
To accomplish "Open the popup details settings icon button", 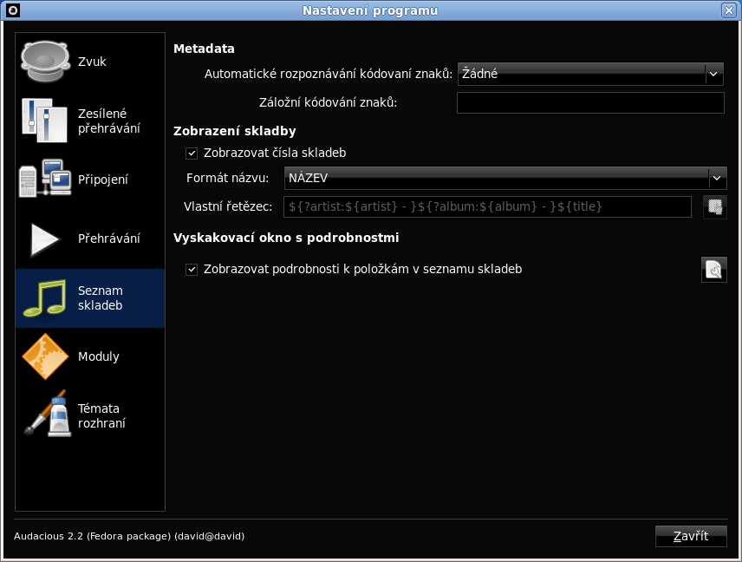I will coord(713,270).
